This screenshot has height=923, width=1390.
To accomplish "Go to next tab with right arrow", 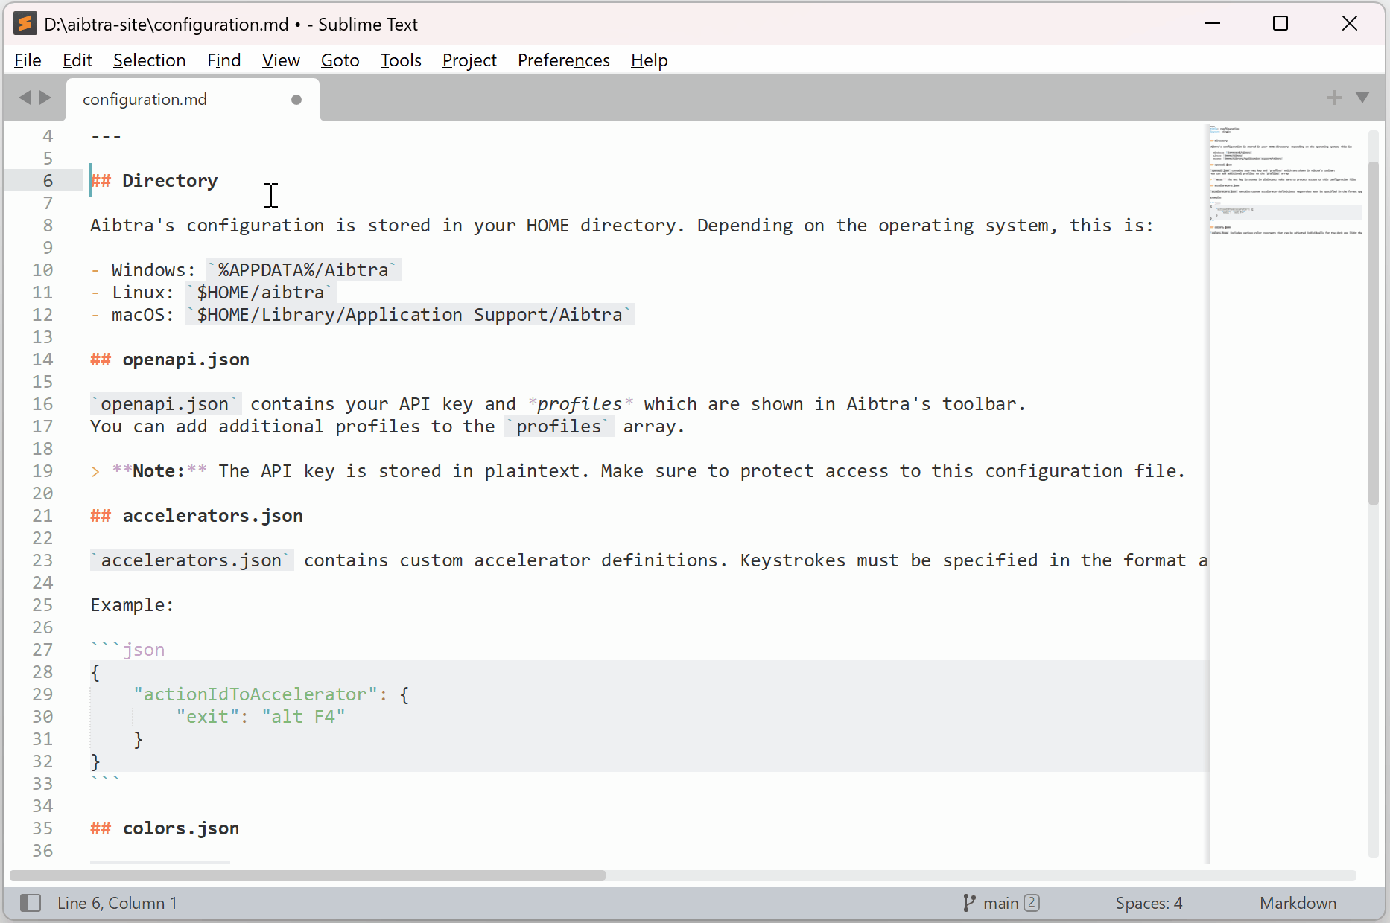I will pyautogui.click(x=45, y=98).
